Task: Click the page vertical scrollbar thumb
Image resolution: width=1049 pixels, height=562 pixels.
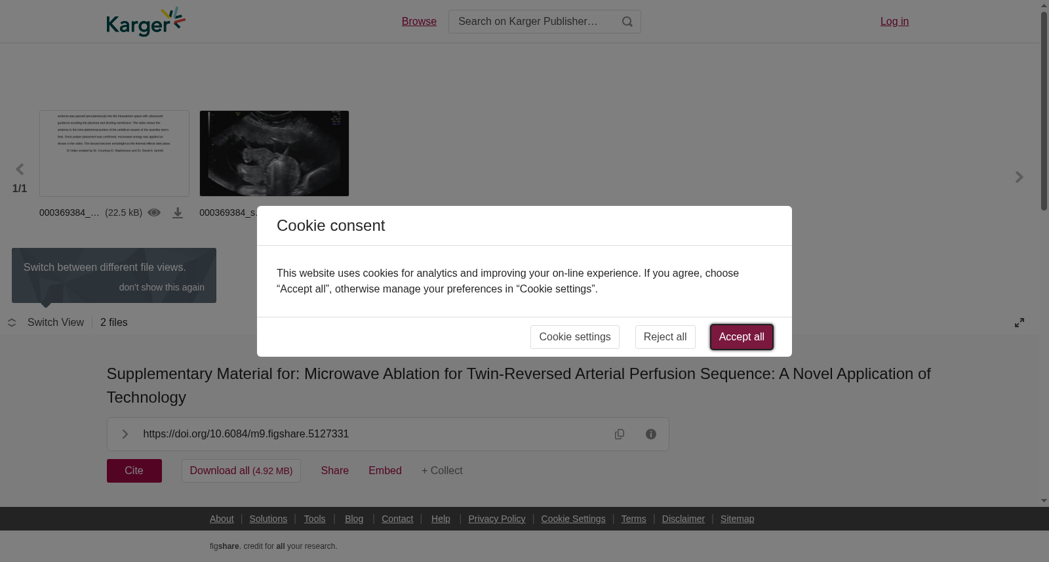Action: (x=1044, y=110)
